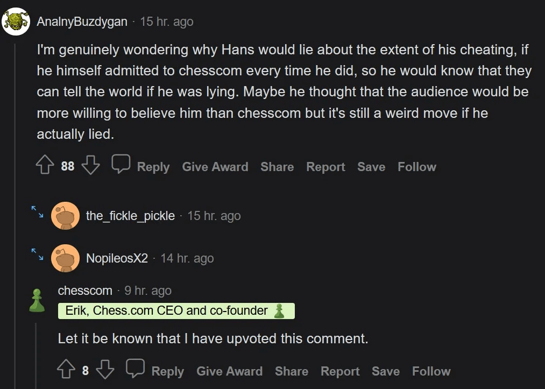The image size is (545, 389).
Task: Open the chesscom username link
Action: (85, 291)
